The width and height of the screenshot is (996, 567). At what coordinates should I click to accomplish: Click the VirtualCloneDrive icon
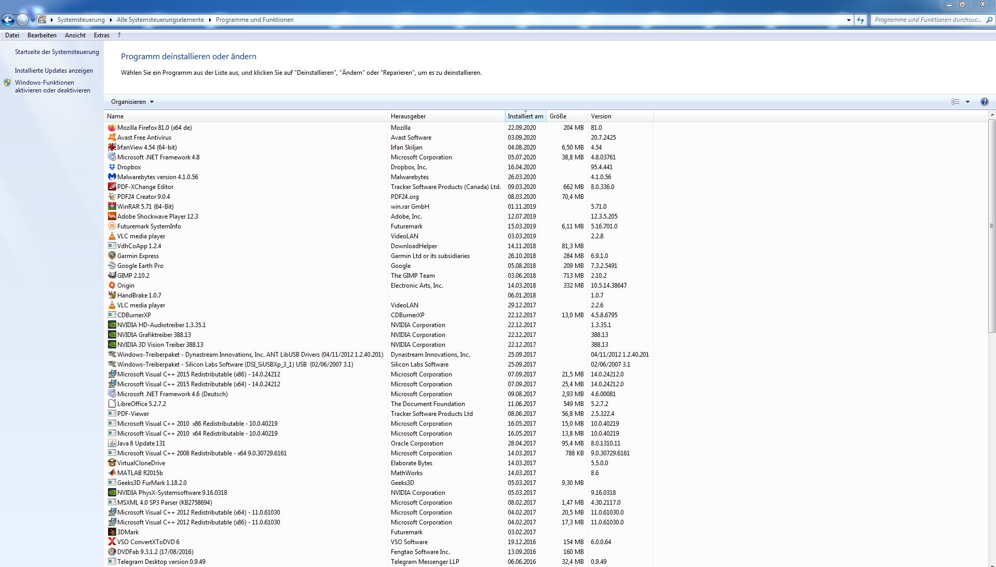[112, 463]
